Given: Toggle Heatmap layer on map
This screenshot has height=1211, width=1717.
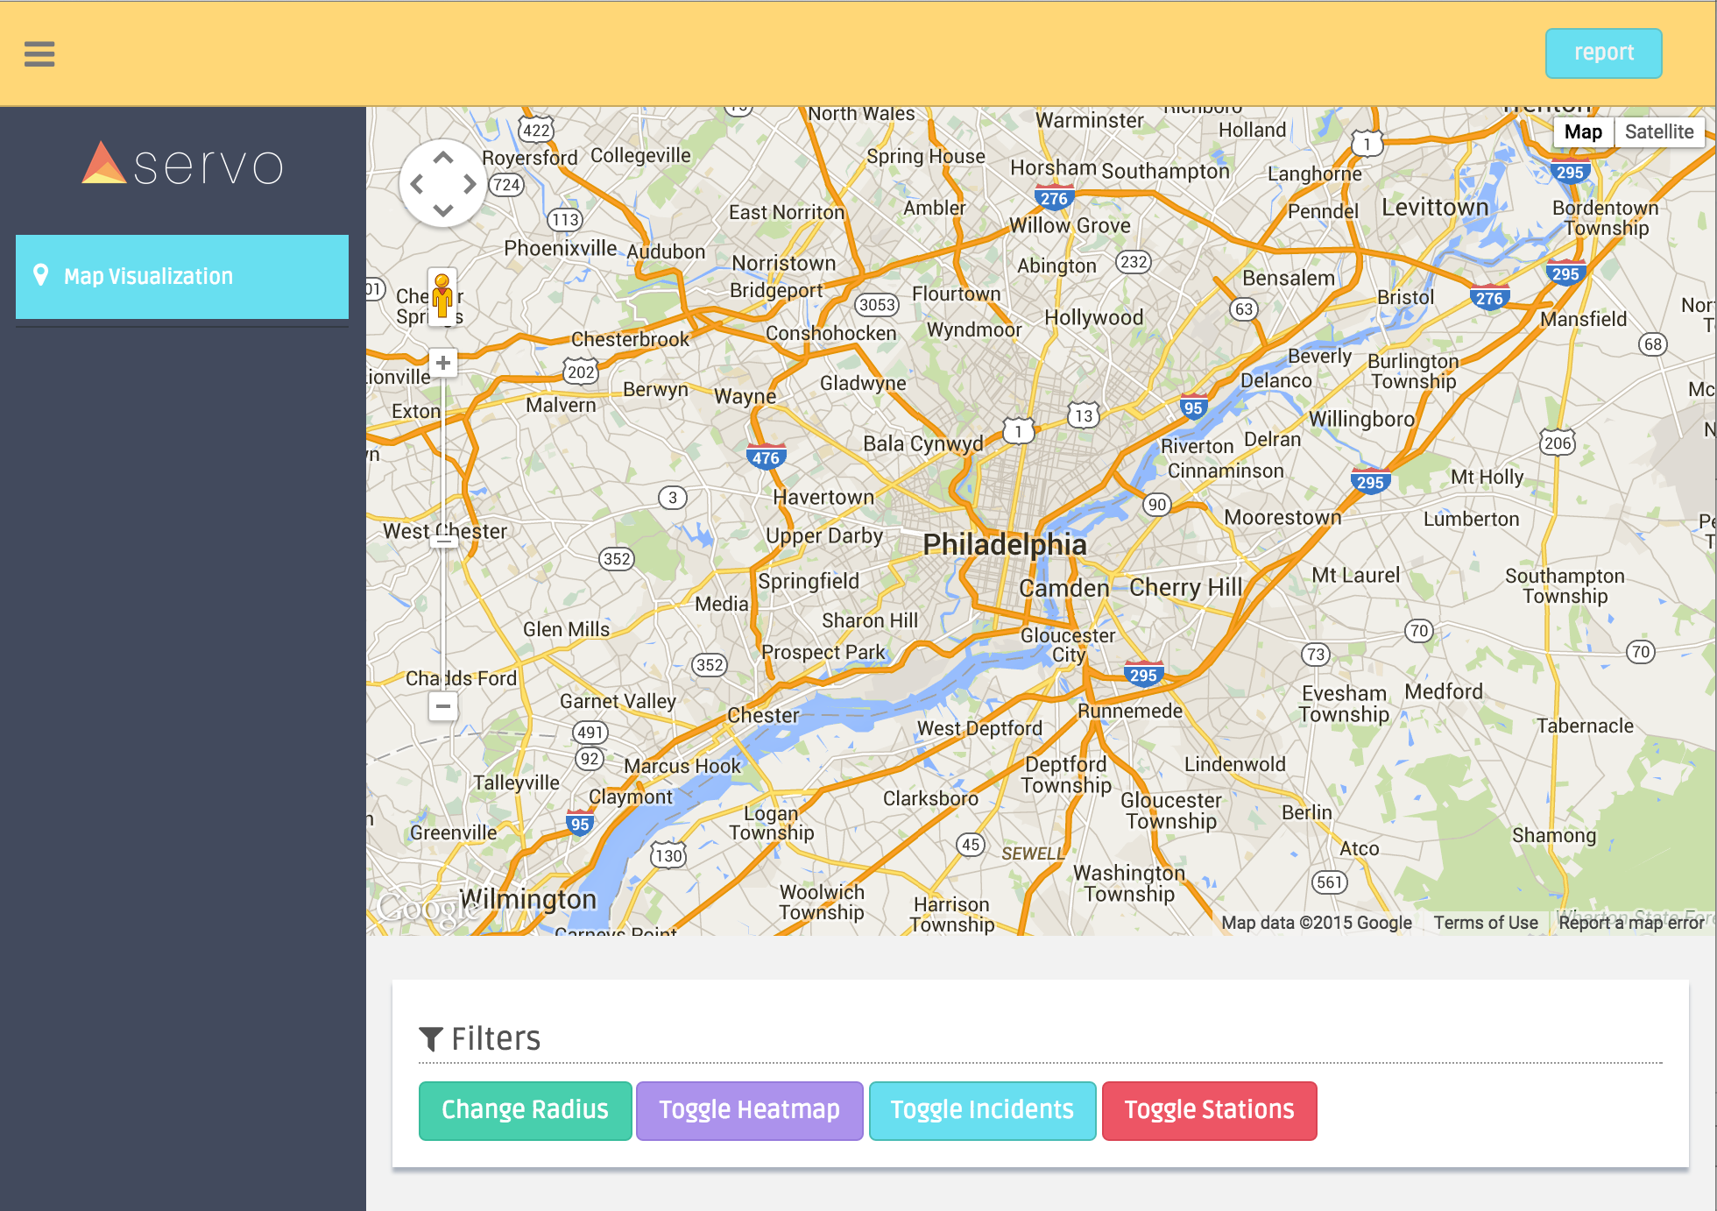Looking at the screenshot, I should [749, 1110].
